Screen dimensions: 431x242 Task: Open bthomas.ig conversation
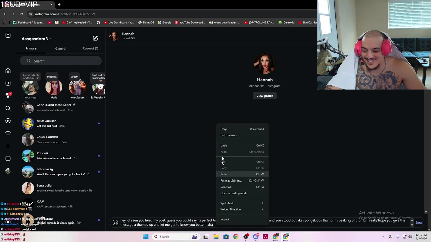pyautogui.click(x=61, y=172)
